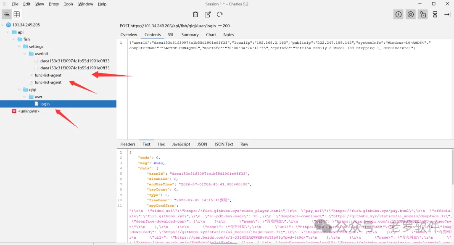Switch response view to JavaScript
This screenshot has width=454, height=245.
181,144
